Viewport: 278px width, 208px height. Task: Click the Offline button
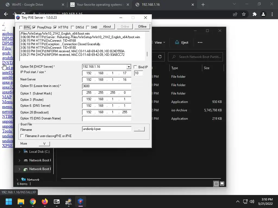[x=142, y=27]
